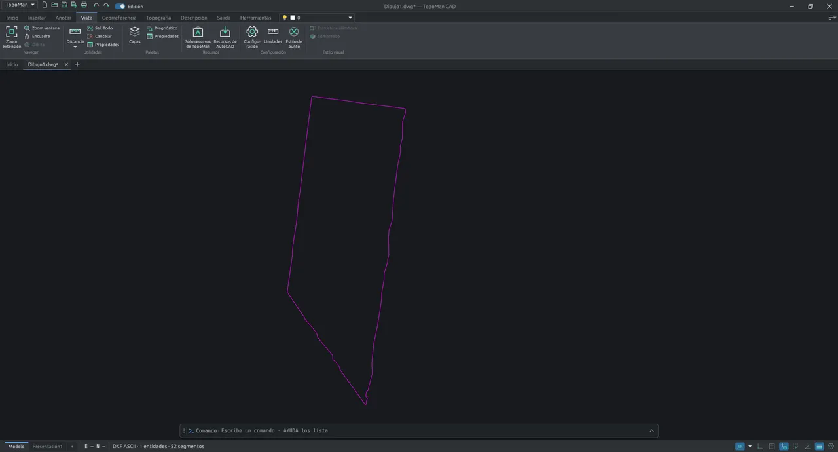
Task: Open the Descripción ribbon tab
Action: coord(194,18)
